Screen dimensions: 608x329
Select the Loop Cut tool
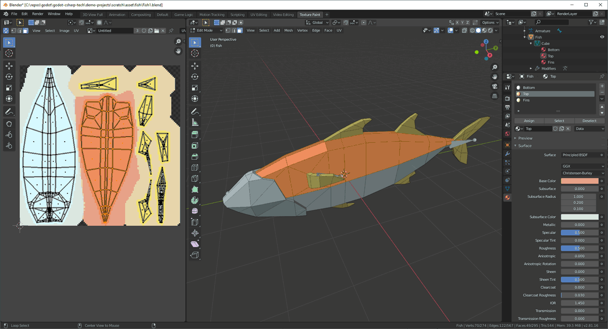coord(195,168)
